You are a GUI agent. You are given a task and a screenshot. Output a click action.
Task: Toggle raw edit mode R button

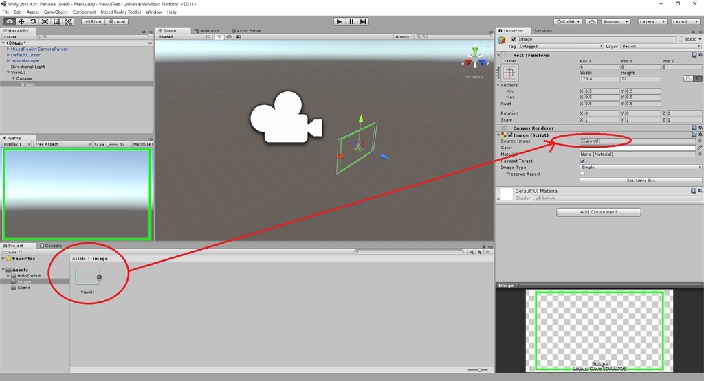pyautogui.click(x=697, y=78)
